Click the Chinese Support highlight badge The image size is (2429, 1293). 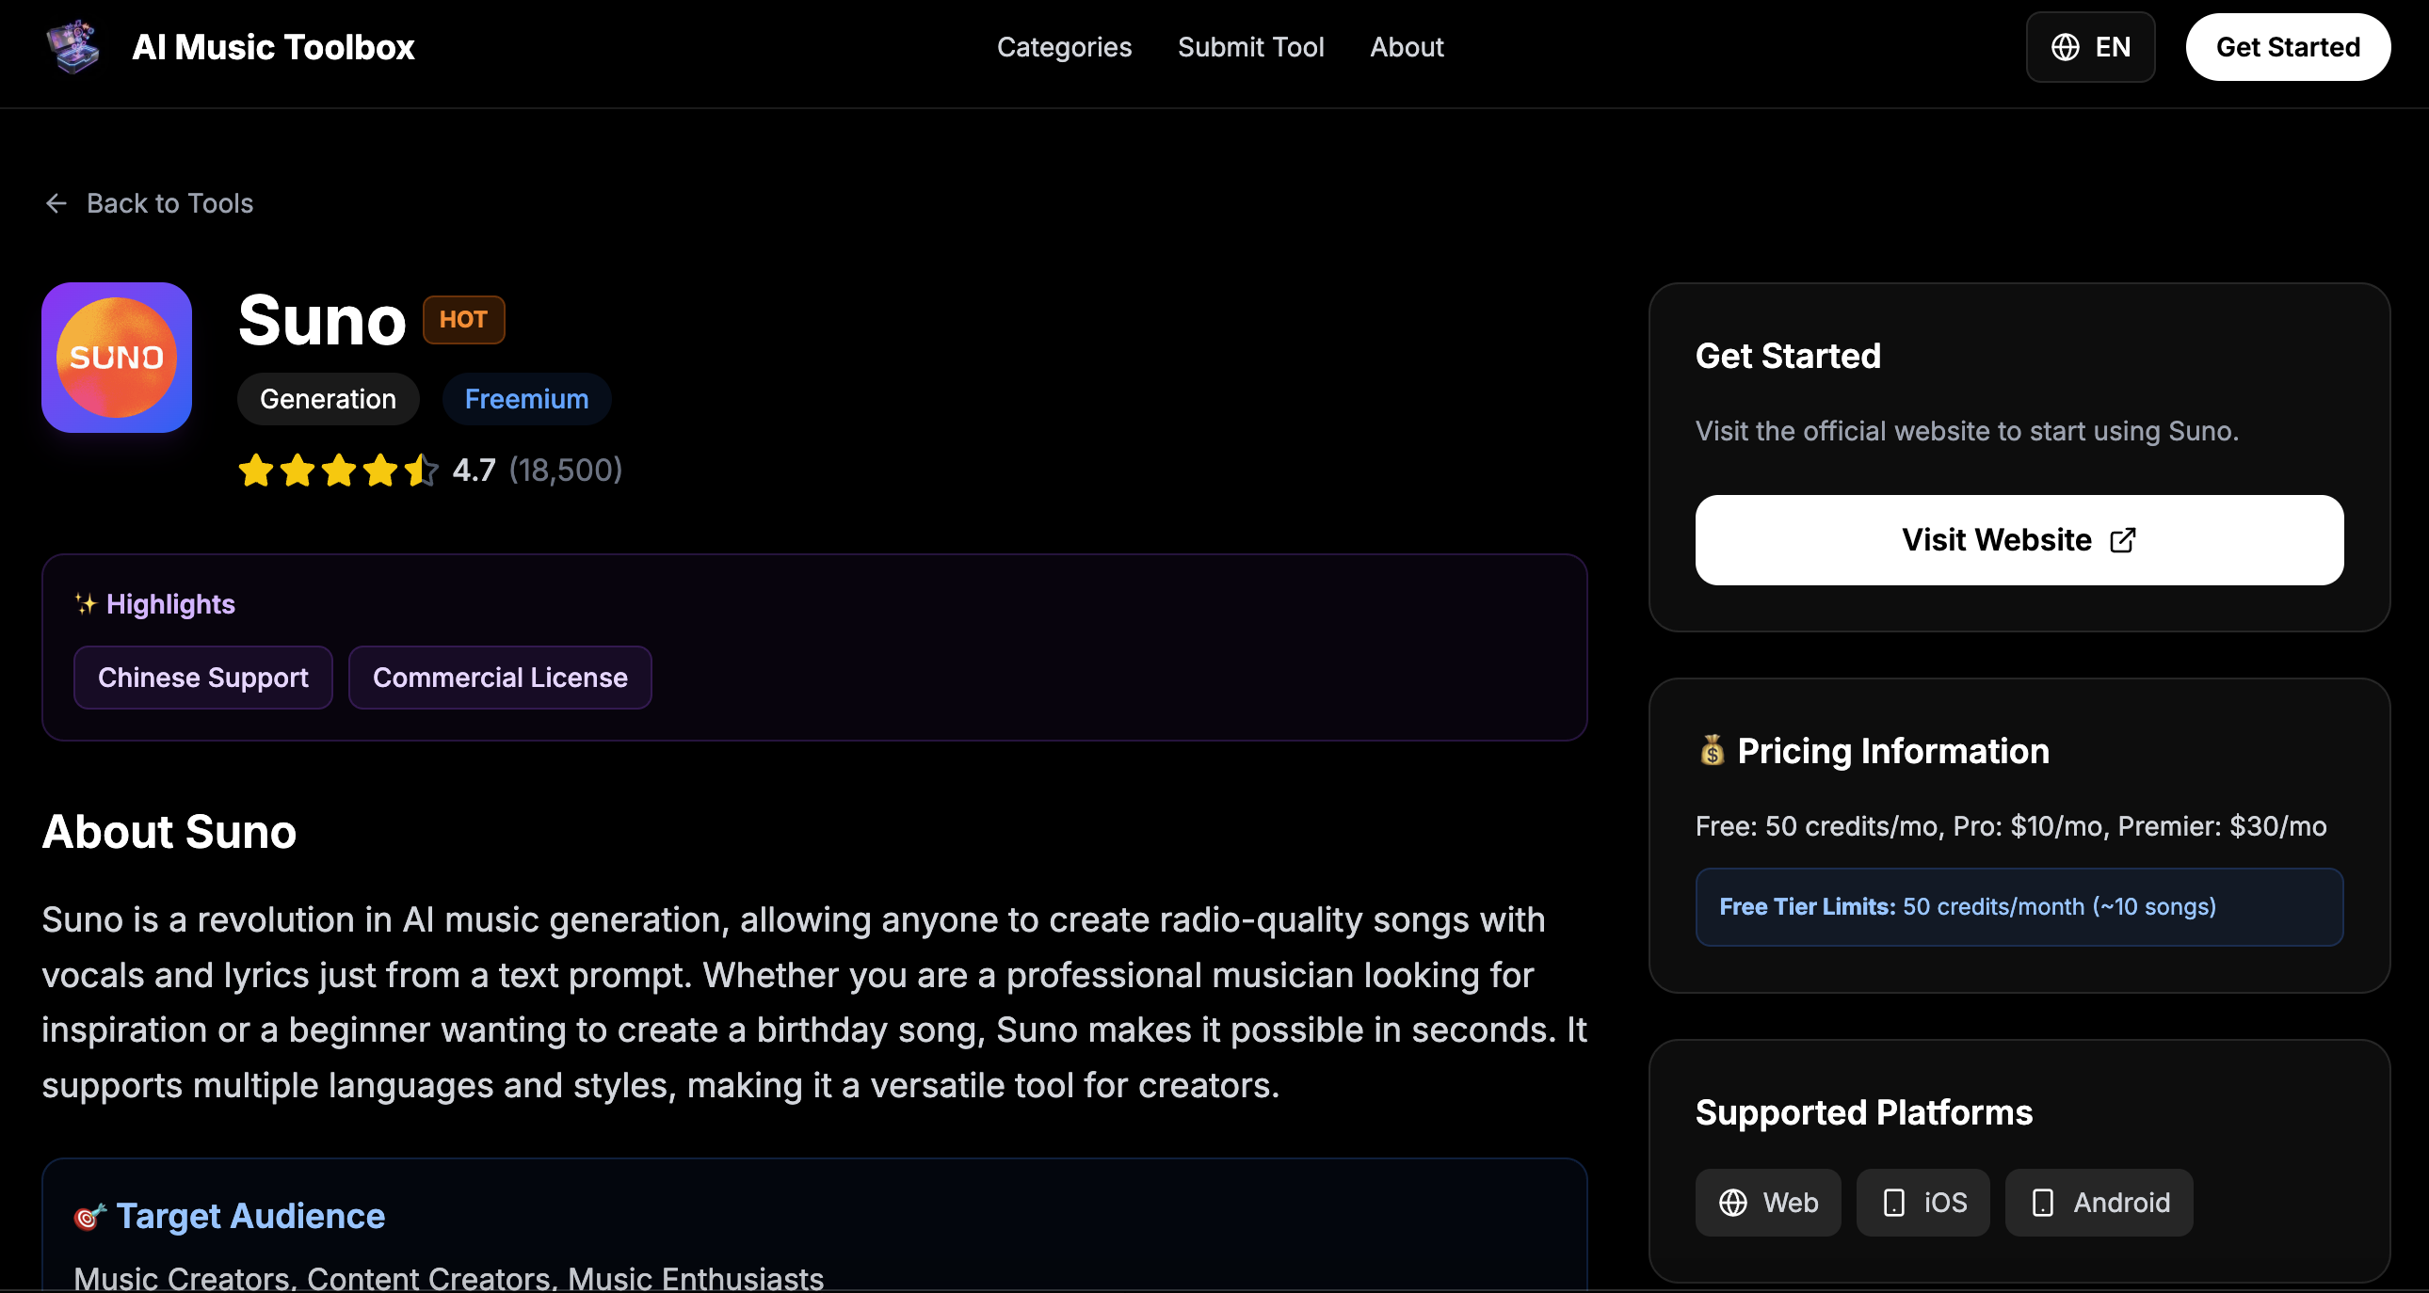click(x=202, y=677)
